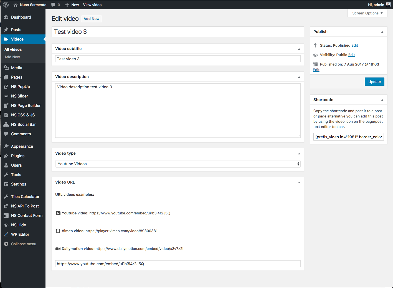Click the Dailymotion video example URL text

140,249
